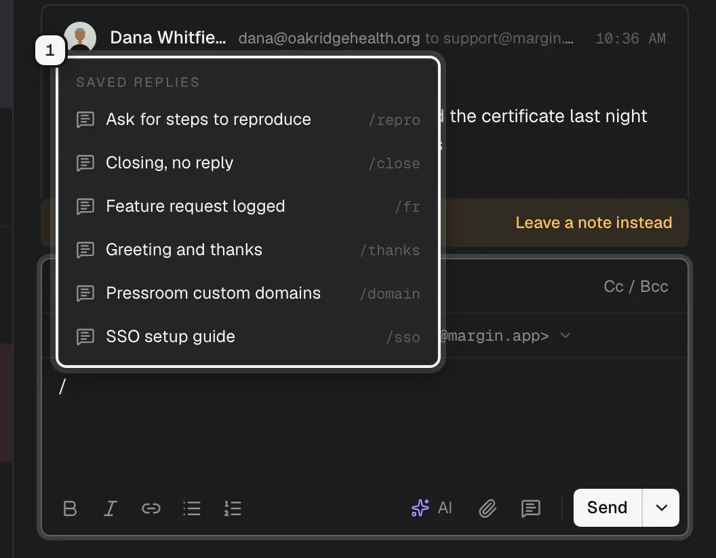Click Leave a note instead

[594, 223]
